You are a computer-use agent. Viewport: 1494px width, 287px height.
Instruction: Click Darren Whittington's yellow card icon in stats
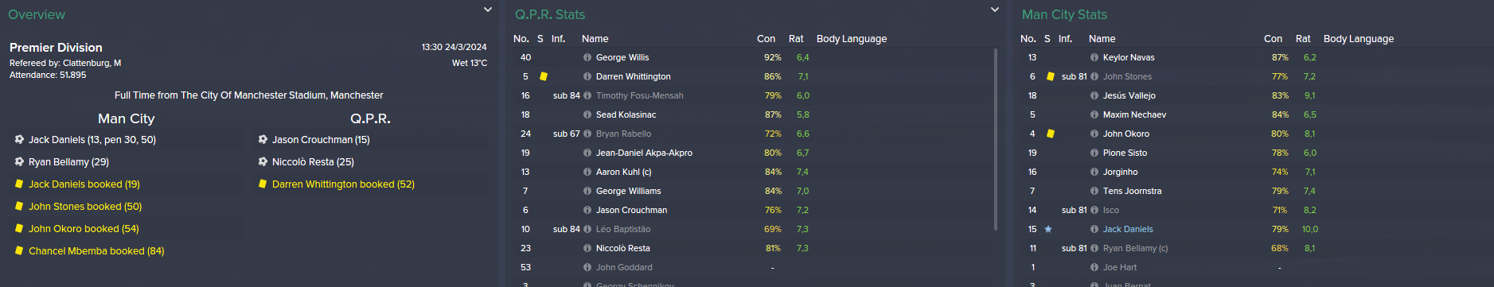[544, 76]
